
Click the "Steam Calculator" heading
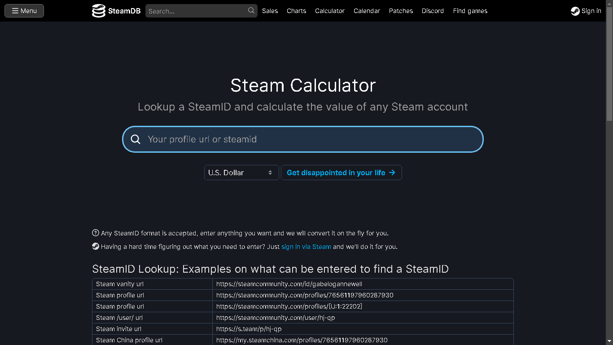(303, 85)
